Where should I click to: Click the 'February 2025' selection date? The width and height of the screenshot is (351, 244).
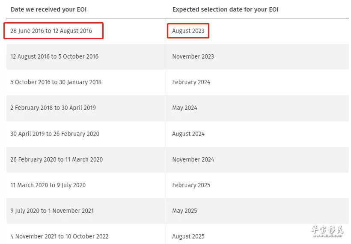191,185
